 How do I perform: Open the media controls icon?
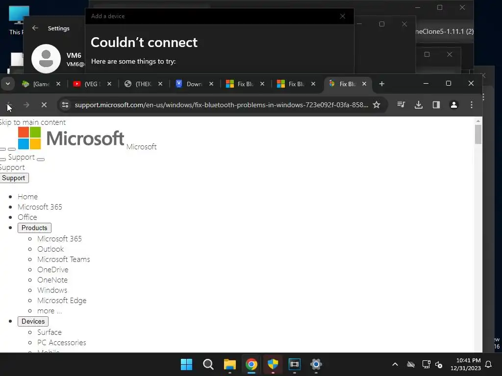tap(401, 105)
